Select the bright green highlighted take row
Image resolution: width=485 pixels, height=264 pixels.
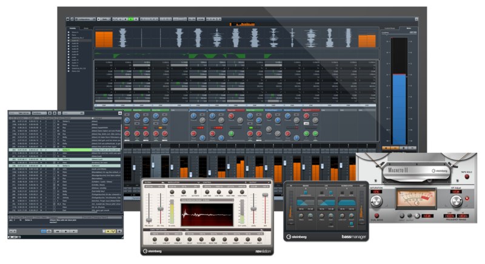pos(65,150)
